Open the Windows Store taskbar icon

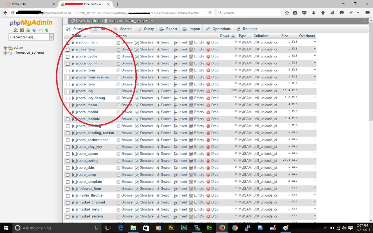[x=146, y=228]
